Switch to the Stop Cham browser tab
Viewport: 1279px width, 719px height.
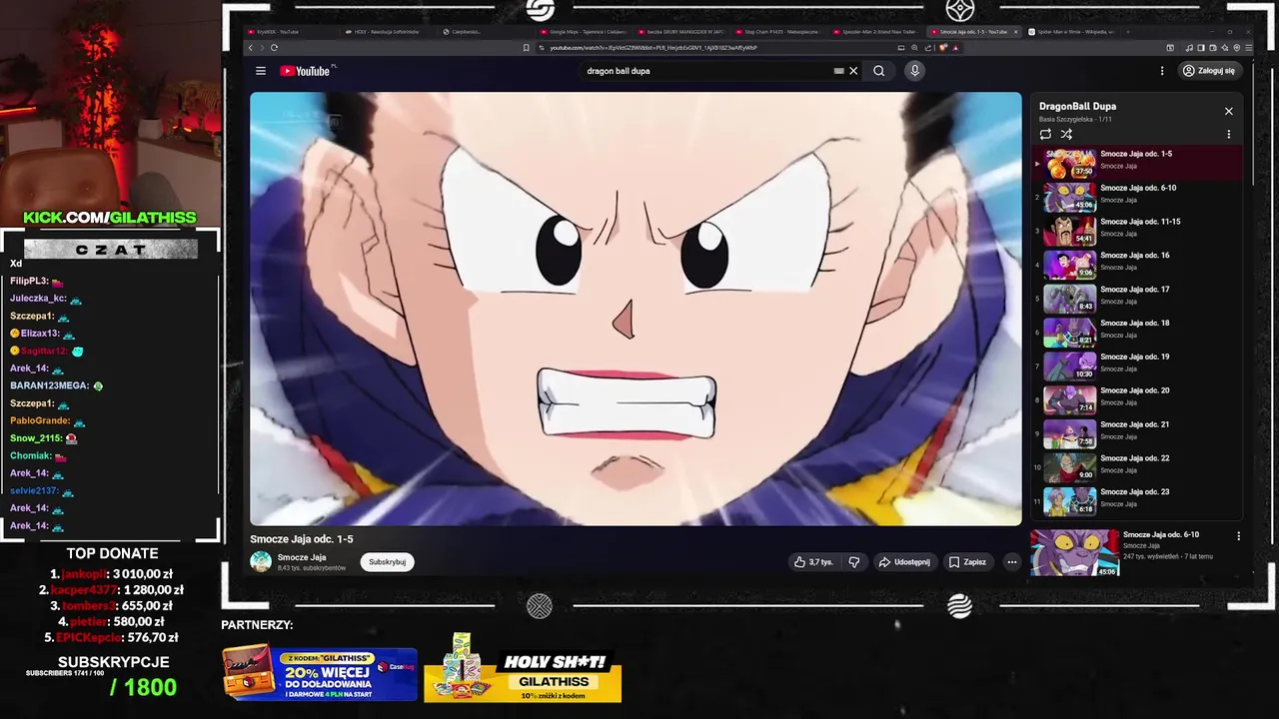tap(778, 32)
